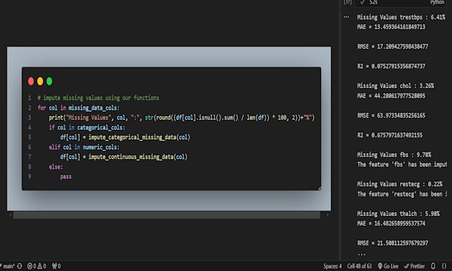452x271 pixels.
Task: Click the Python language label of the cell
Action: (437, 2)
